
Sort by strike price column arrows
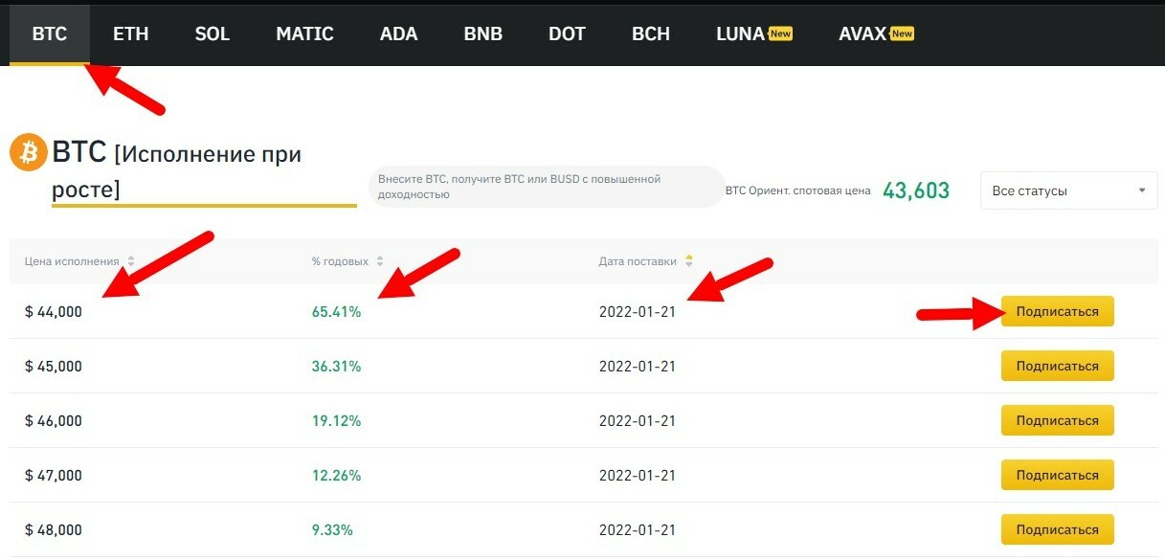click(131, 261)
